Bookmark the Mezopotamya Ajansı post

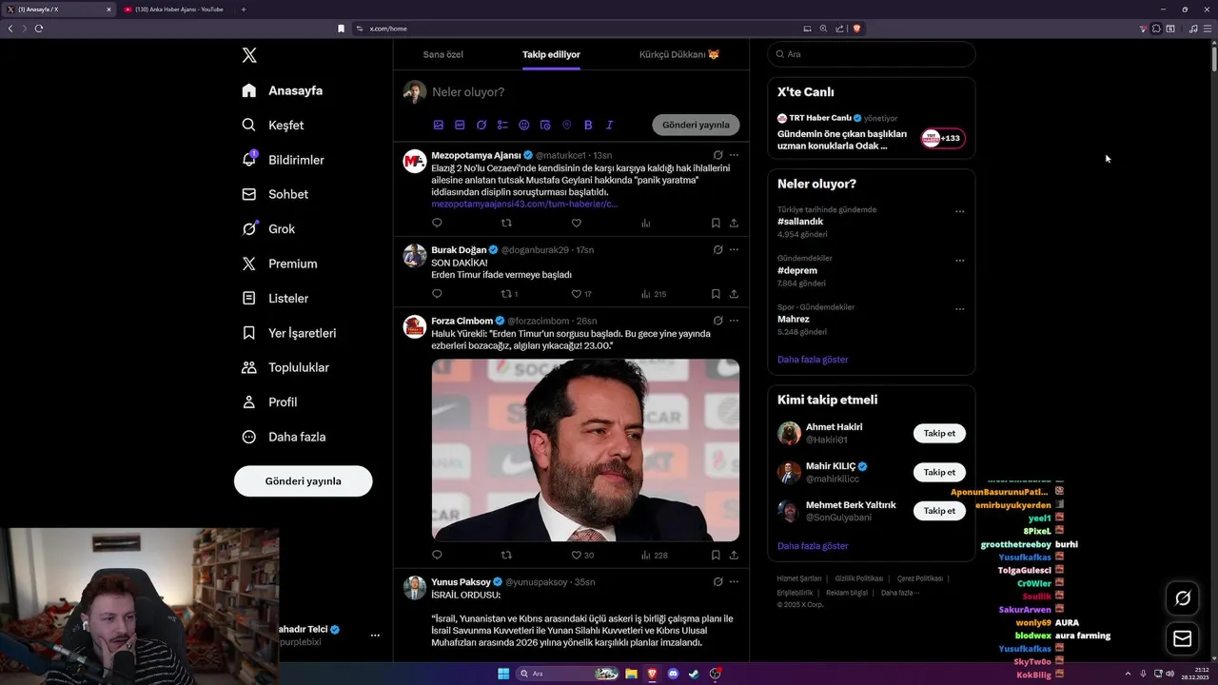[716, 223]
